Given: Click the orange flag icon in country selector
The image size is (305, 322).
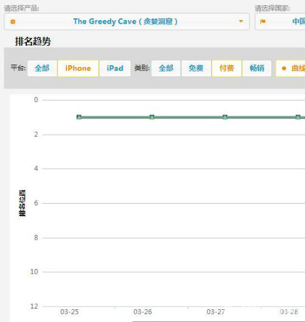Looking at the screenshot, I should click(263, 21).
